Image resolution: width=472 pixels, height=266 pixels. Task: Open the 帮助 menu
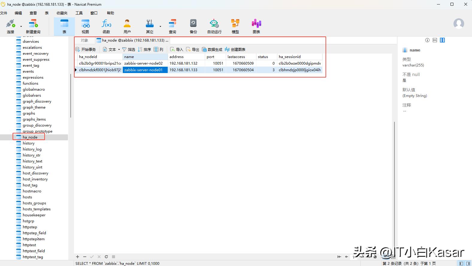111,13
